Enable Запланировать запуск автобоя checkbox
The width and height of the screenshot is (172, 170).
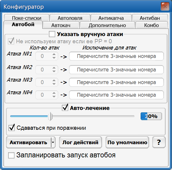point(11,155)
